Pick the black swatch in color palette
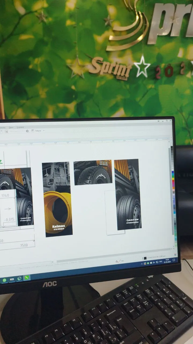 (172, 147)
